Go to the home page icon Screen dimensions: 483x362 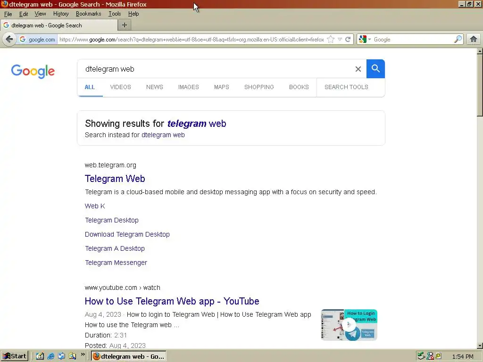pos(474,39)
